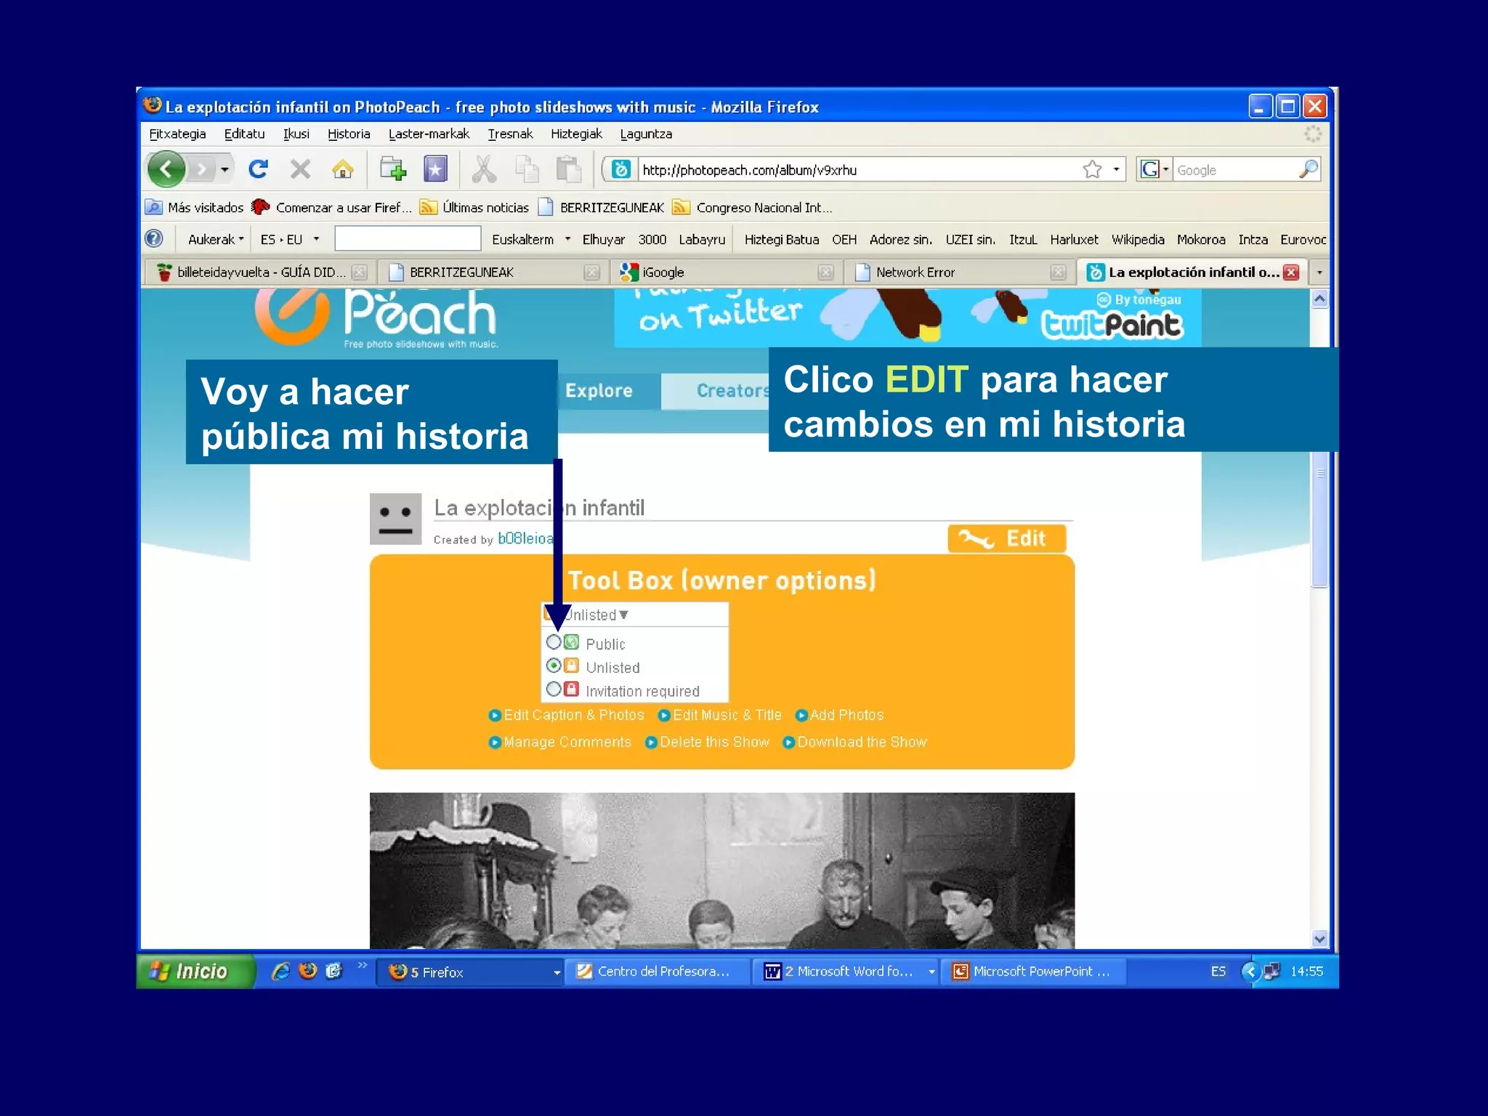Star this page in address bar
Image resolution: width=1488 pixels, height=1116 pixels.
tap(1092, 169)
